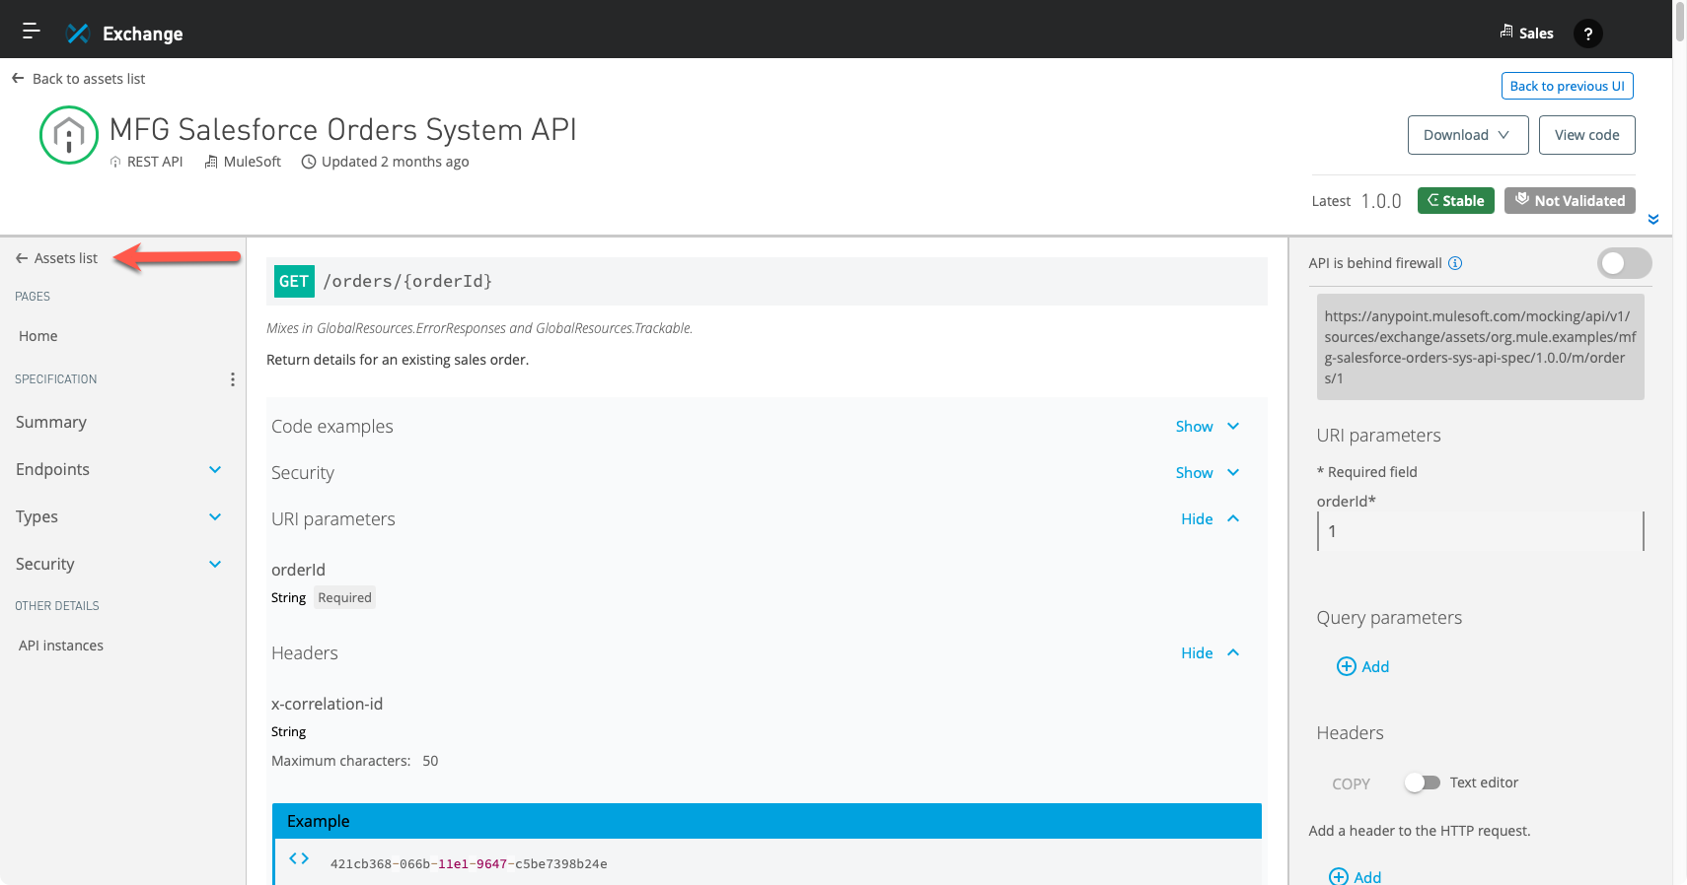Click the Stable status badge
Viewport: 1687px width, 885px height.
click(1456, 200)
